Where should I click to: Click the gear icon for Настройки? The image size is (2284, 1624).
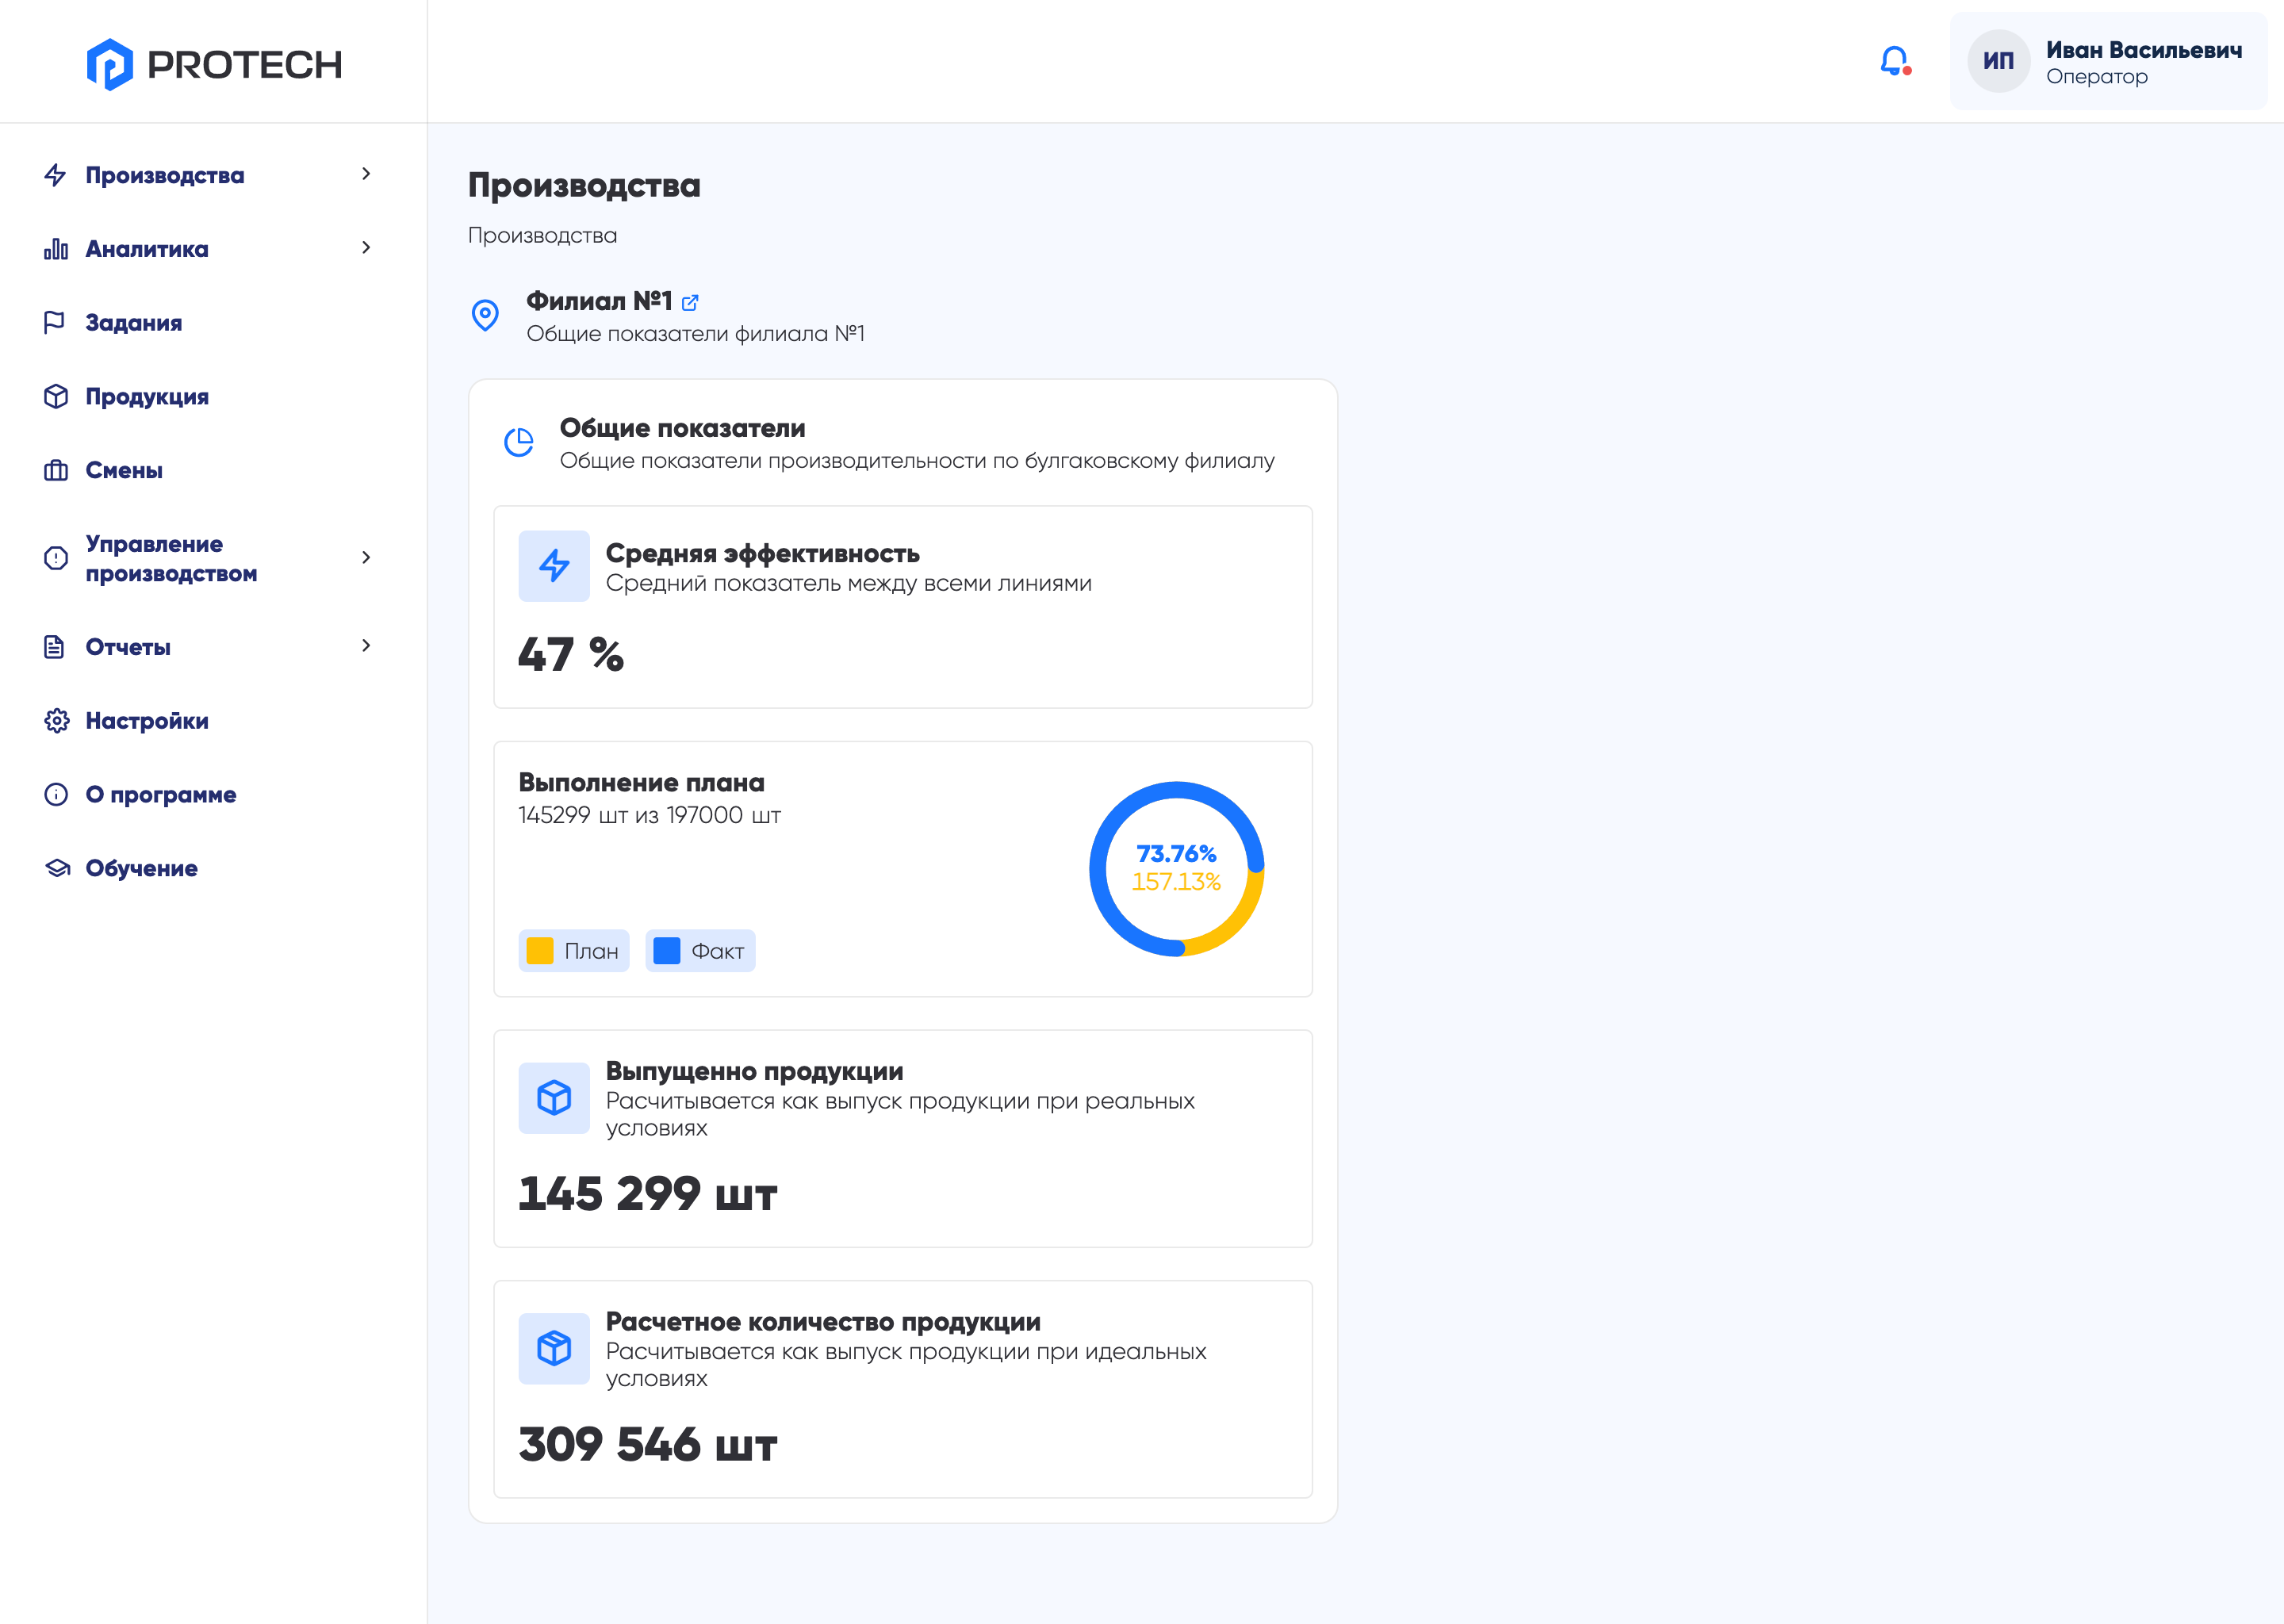pos(56,721)
